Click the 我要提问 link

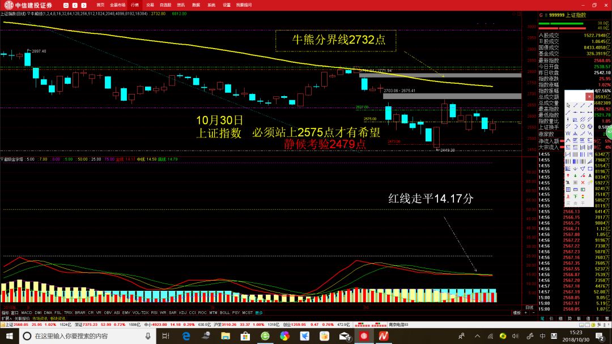244,5
